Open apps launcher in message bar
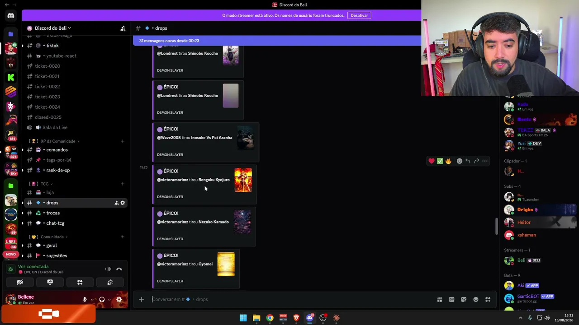Image resolution: width=579 pixels, height=325 pixels. point(488,299)
